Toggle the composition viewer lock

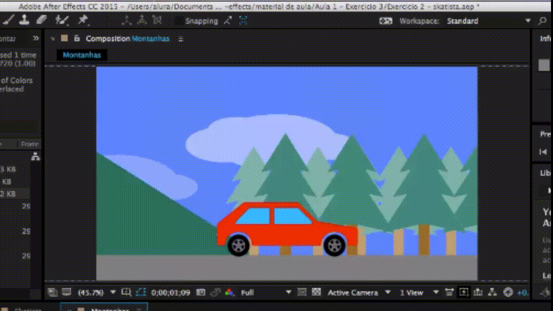pos(77,38)
